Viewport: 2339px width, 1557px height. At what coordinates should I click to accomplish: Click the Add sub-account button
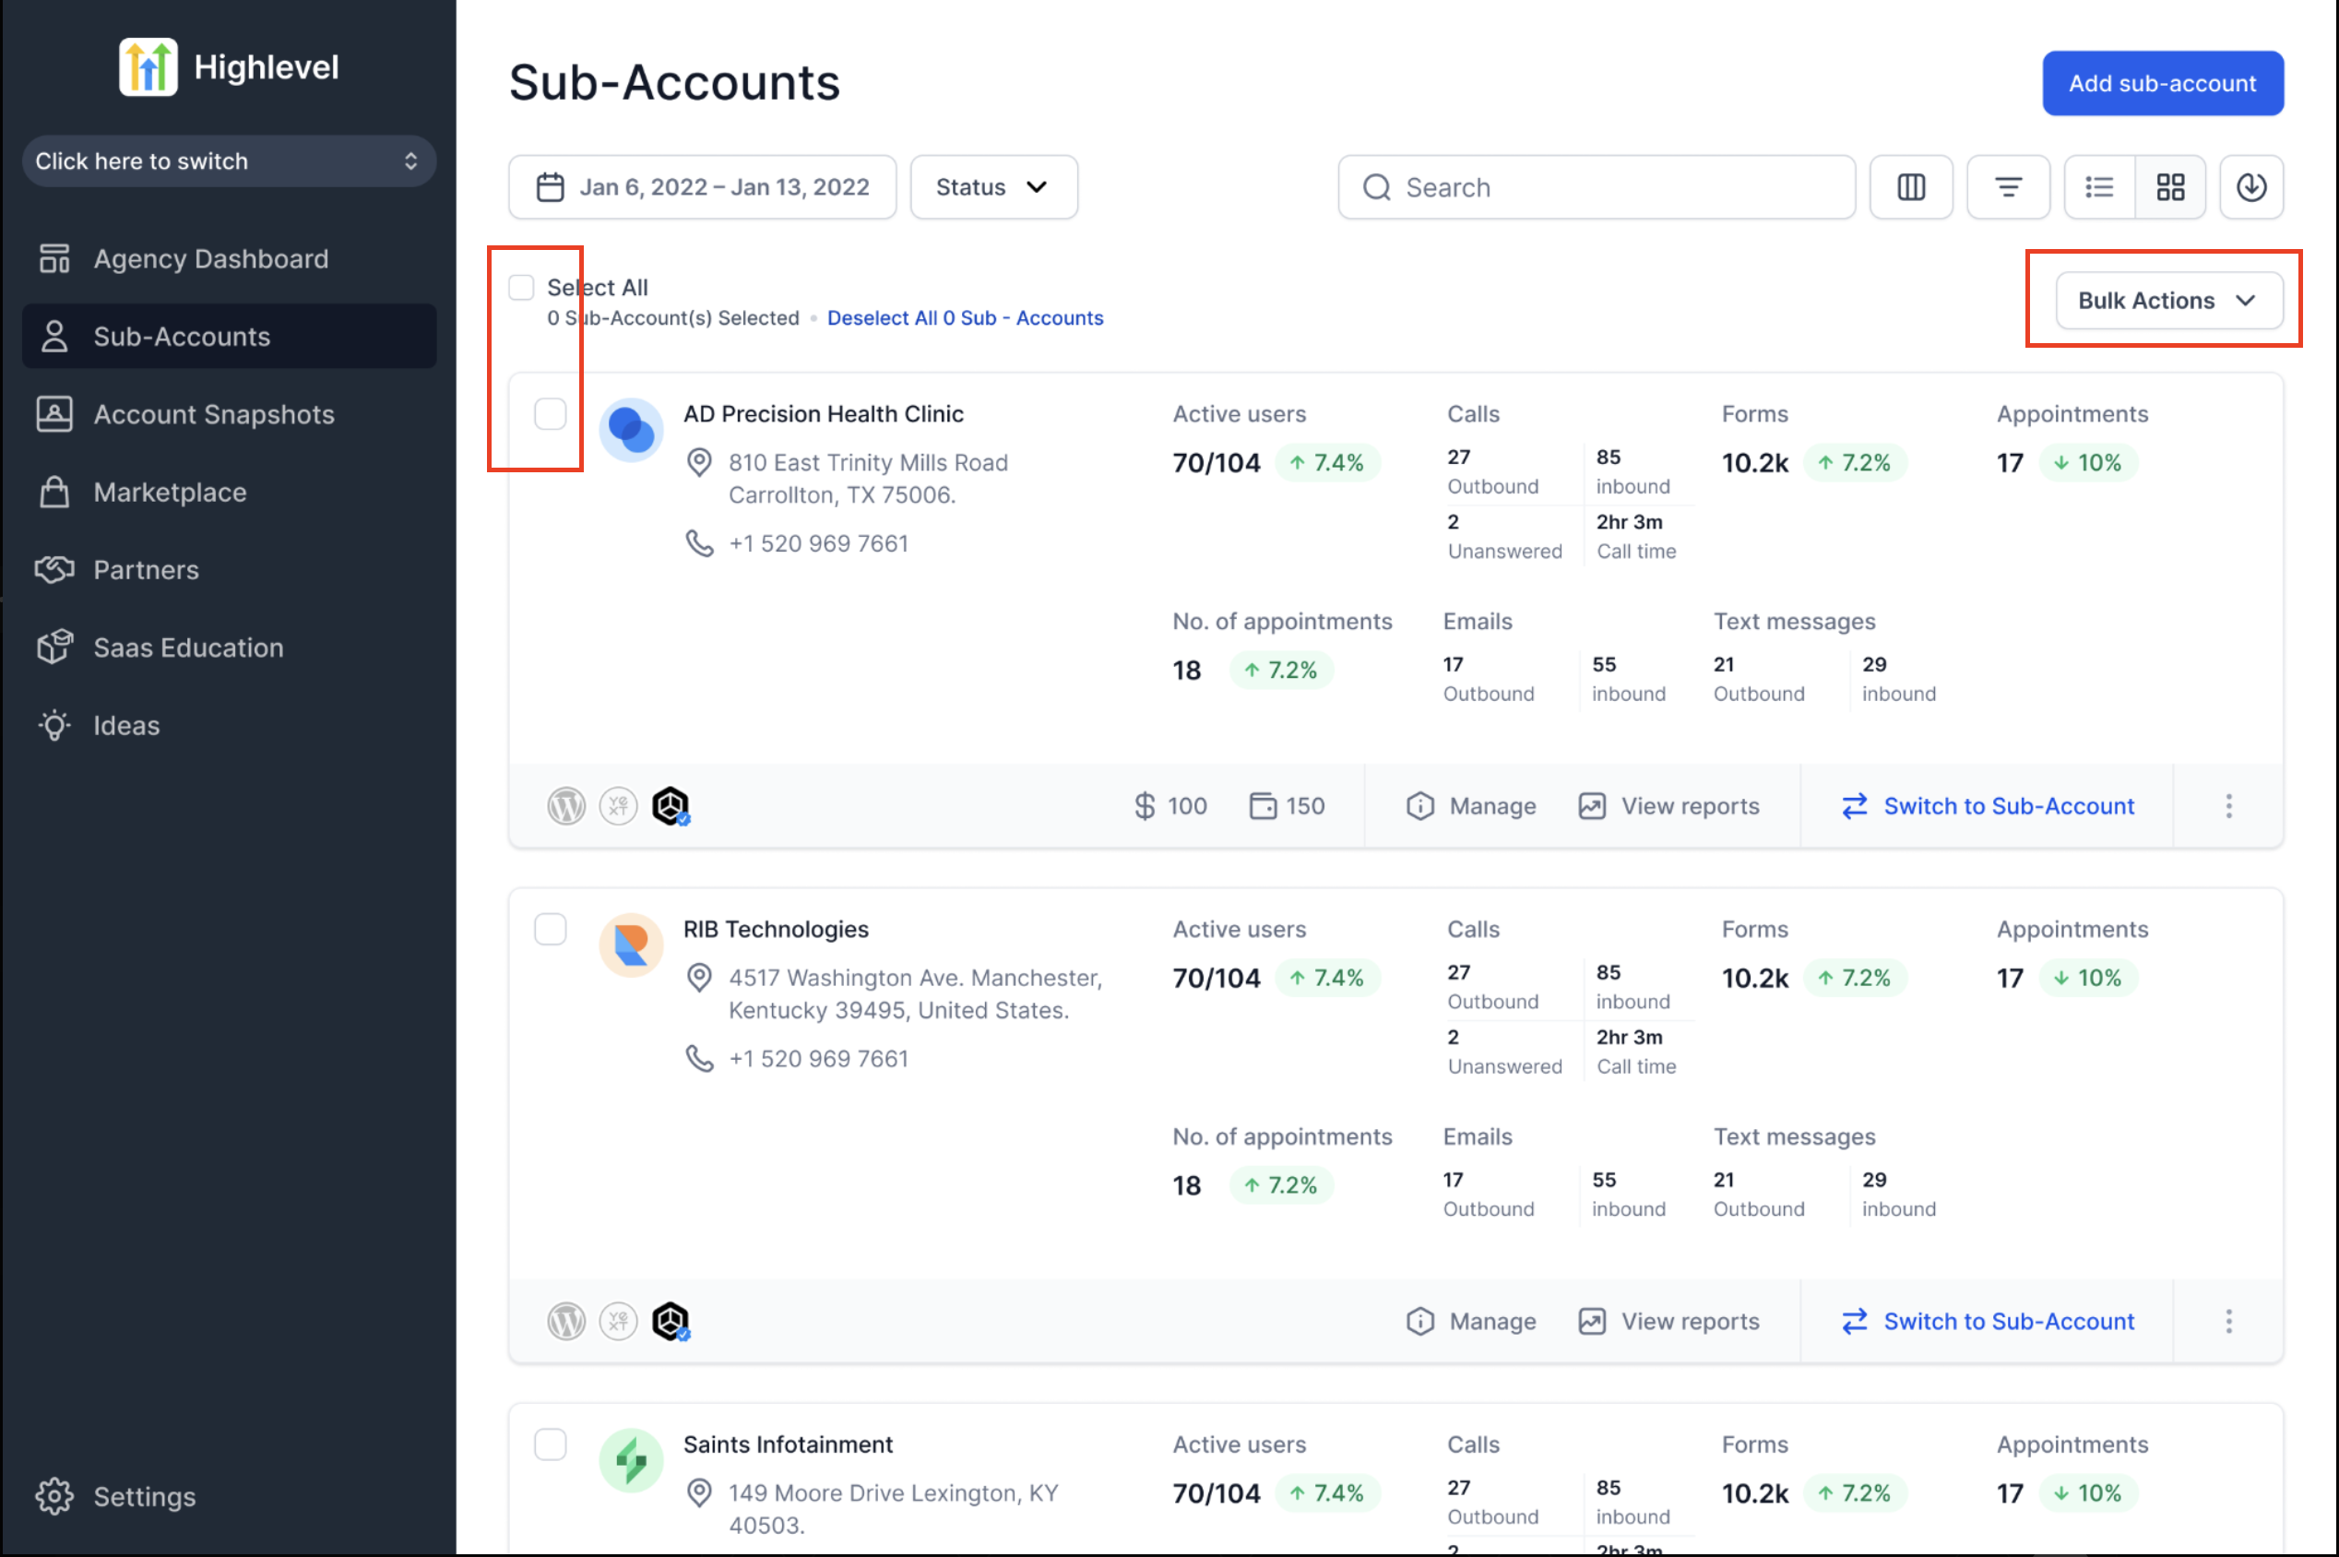[2161, 83]
